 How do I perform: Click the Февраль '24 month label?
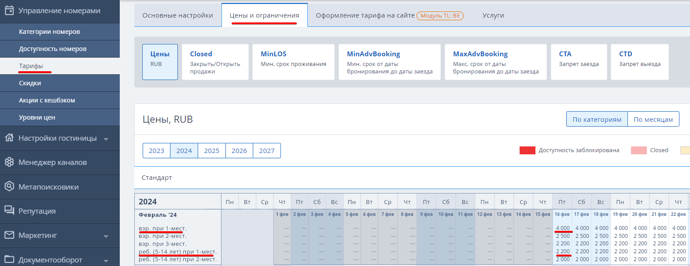coord(158,215)
